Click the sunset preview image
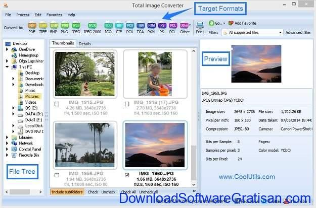 tap(256, 64)
